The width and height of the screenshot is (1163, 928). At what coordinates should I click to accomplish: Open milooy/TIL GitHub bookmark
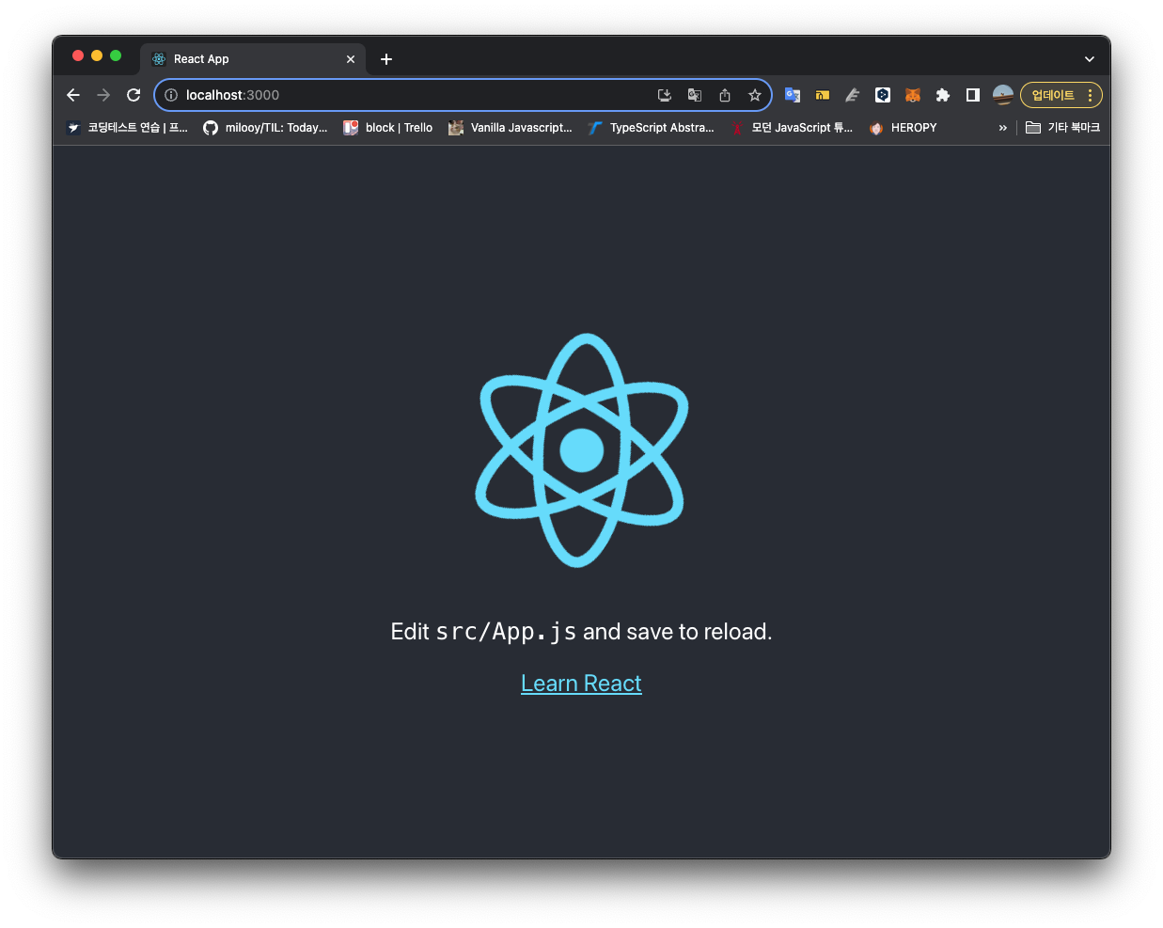click(x=265, y=128)
